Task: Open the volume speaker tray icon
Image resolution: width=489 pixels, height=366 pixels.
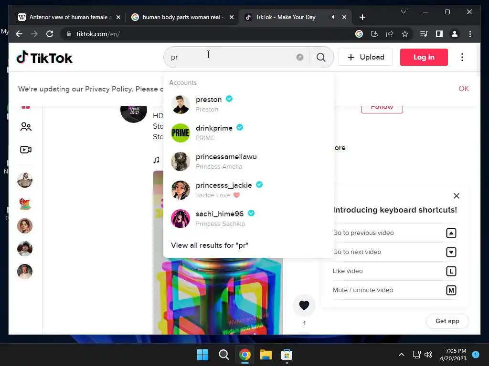Action: (428, 355)
